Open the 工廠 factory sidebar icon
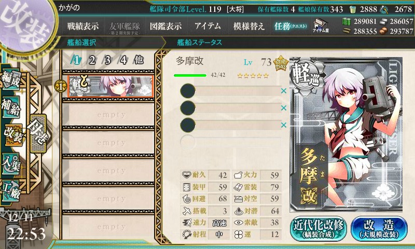 coord(11,190)
